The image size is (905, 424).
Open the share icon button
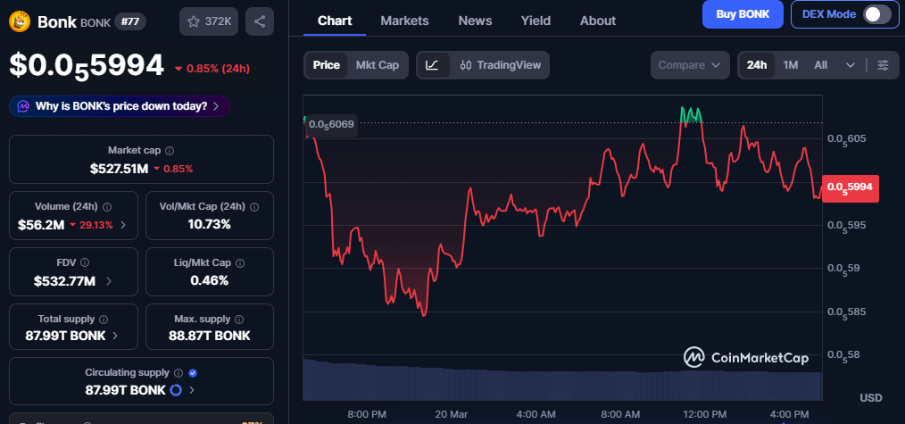coord(260,22)
